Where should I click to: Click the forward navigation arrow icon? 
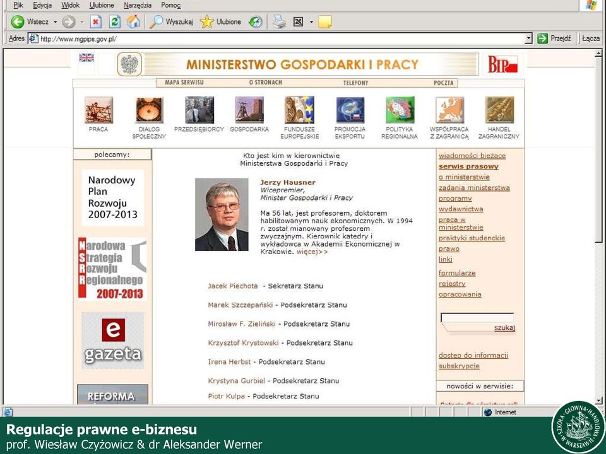pyautogui.click(x=69, y=21)
